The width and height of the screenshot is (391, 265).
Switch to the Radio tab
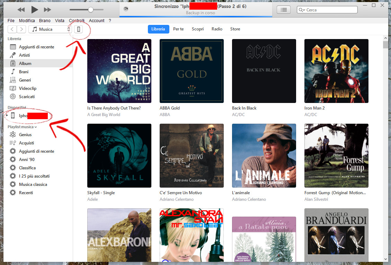pyautogui.click(x=217, y=29)
